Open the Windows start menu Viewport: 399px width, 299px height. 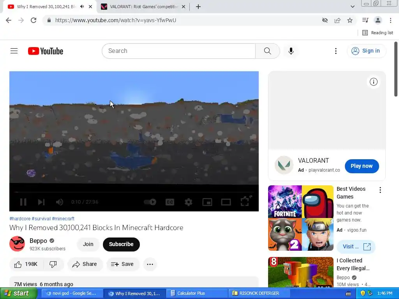[18, 294]
